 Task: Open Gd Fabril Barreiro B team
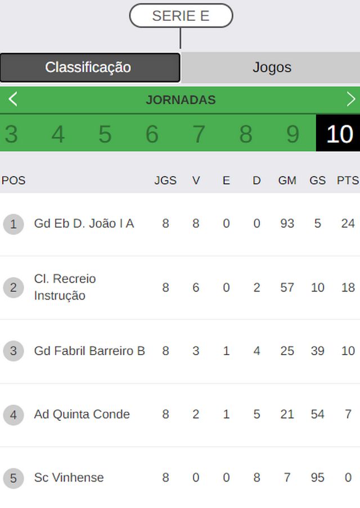[x=89, y=351]
